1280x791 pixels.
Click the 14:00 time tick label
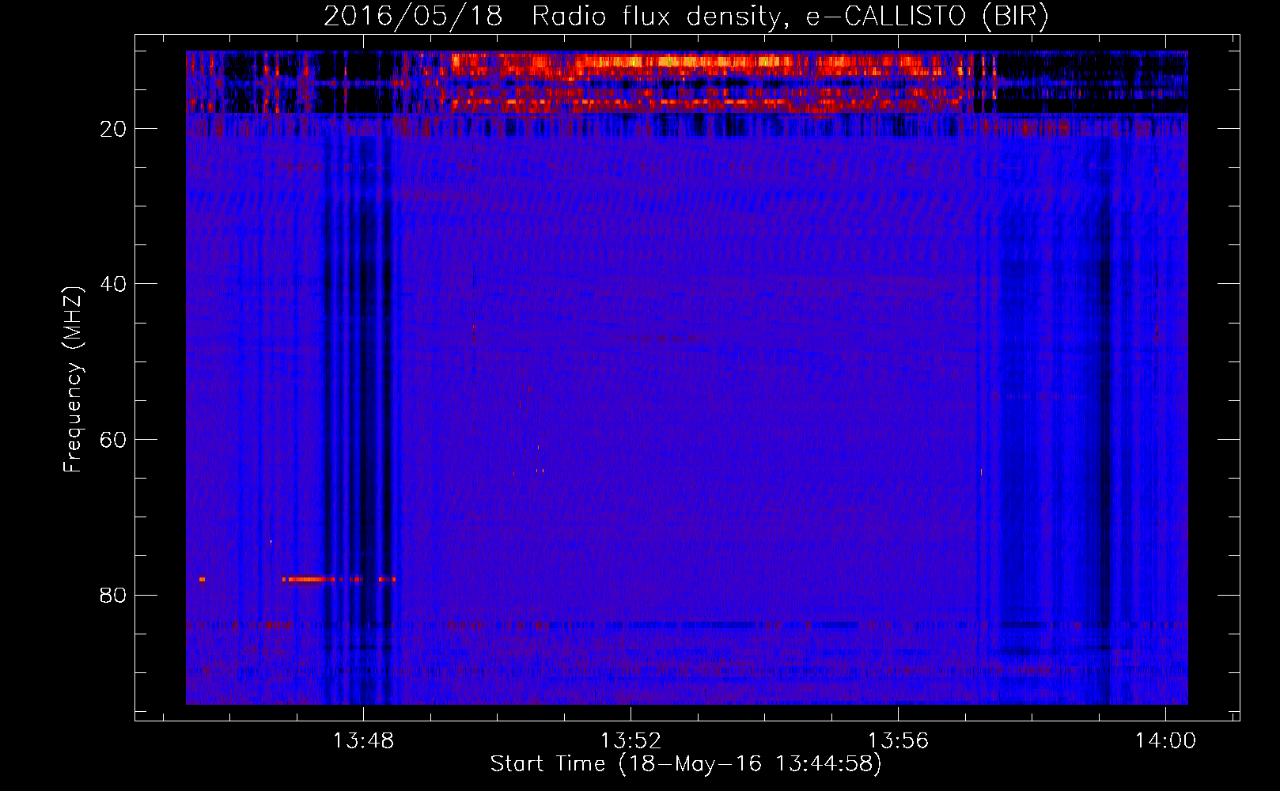tap(1165, 741)
